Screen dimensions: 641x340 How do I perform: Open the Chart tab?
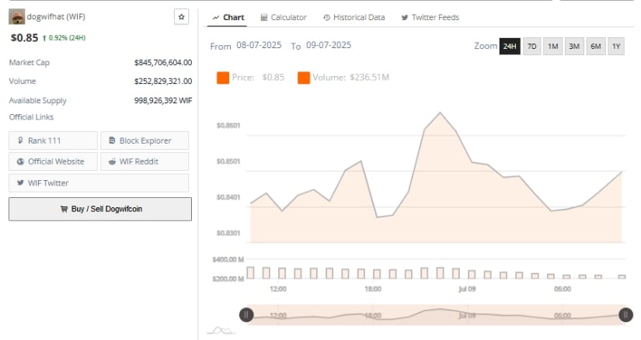tap(228, 17)
